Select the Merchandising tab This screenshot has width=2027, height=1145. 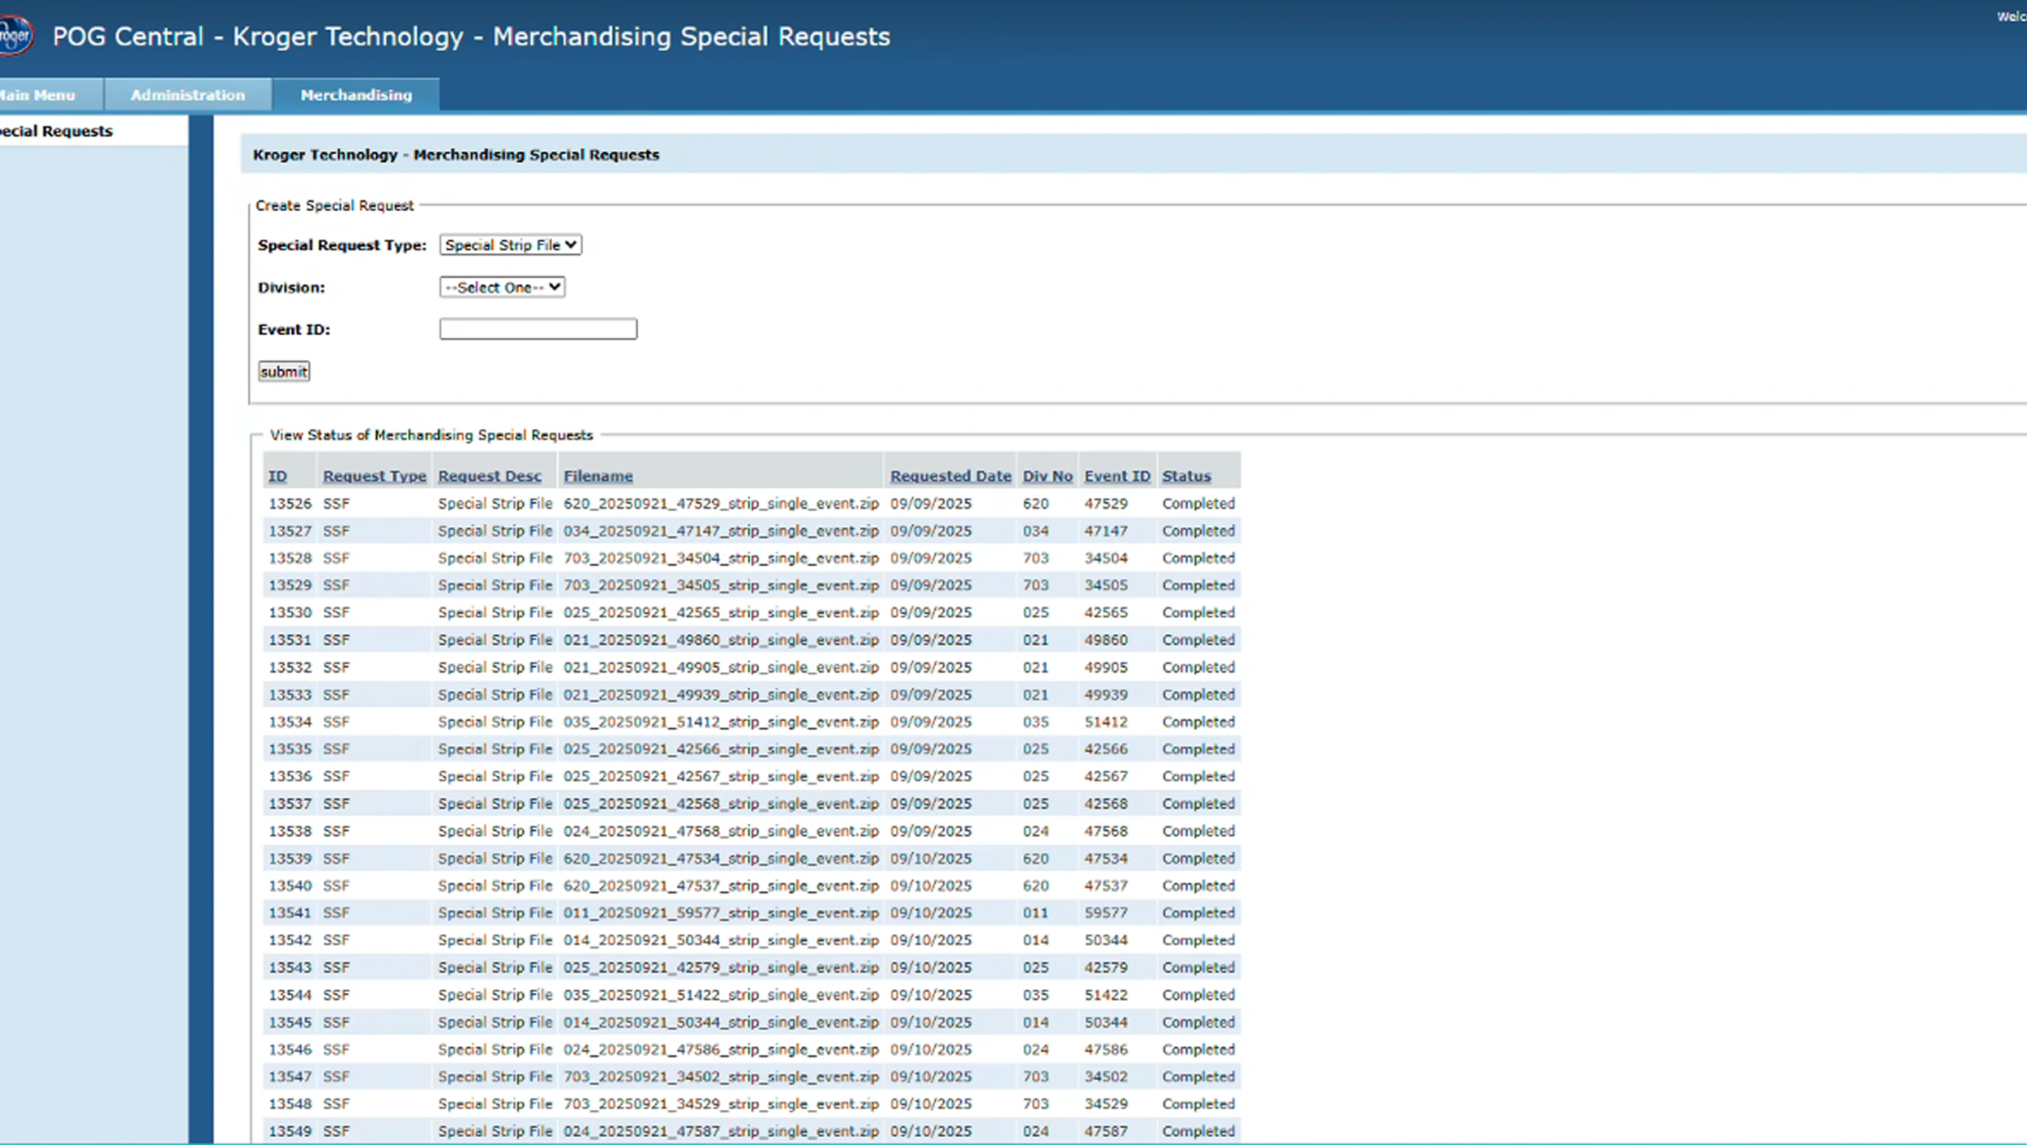[356, 95]
